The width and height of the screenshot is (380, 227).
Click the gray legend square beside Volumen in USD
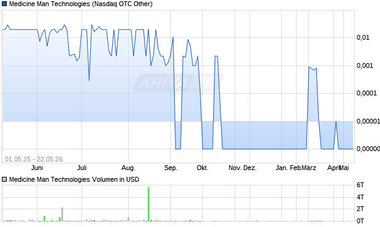[4, 179]
